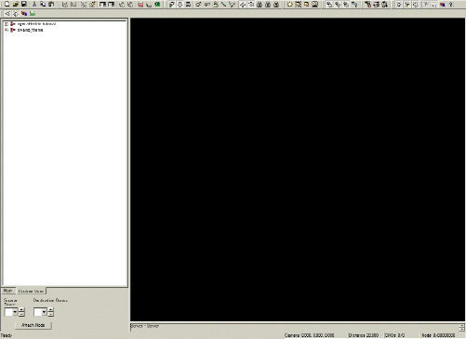Screen dimensions: 466x339
Task: Click the Paste clipboard icon
Action: pos(51,5)
